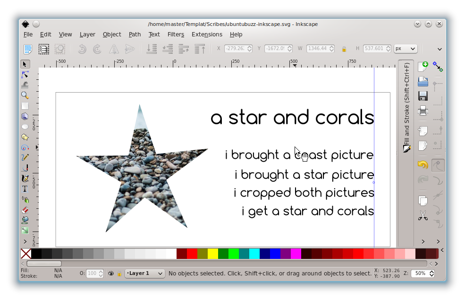Screen dimensions: 465x300
Task: Activate the Calligraphy tool
Action: [x=25, y=178]
